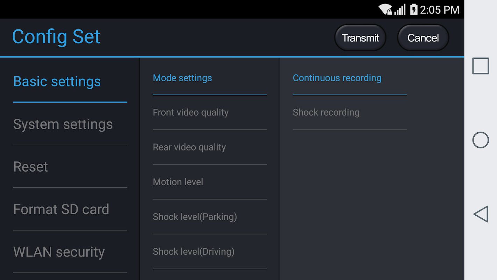
Task: Tap the signal strength bars icon
Action: 400,9
